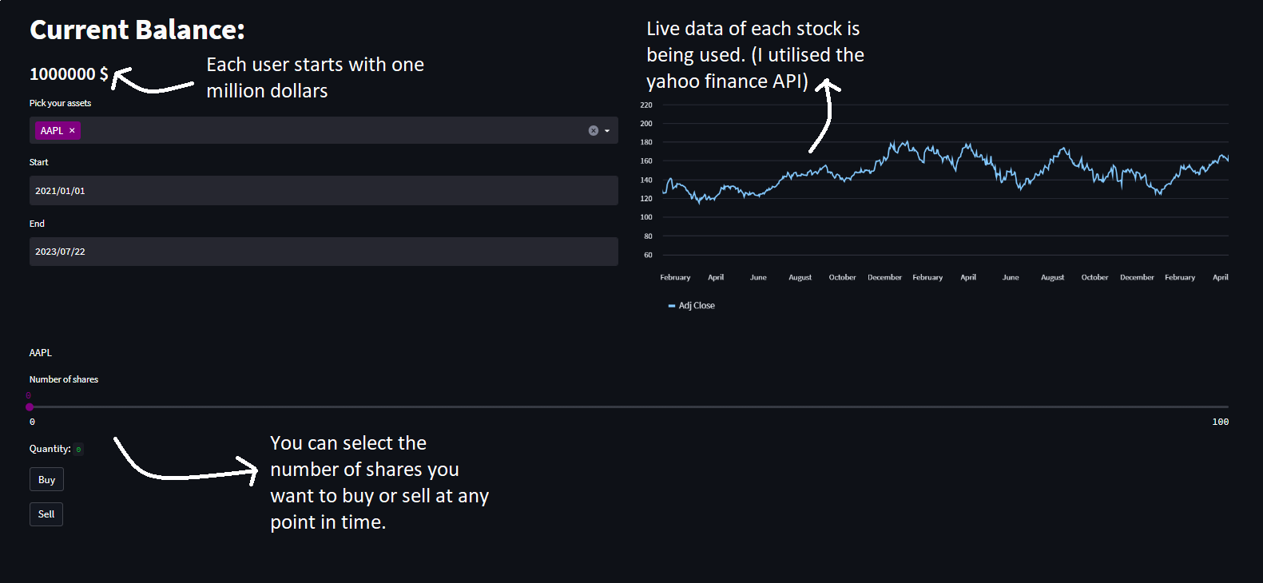This screenshot has width=1263, height=583.
Task: Click the AAPL chip label text
Action: 51,131
